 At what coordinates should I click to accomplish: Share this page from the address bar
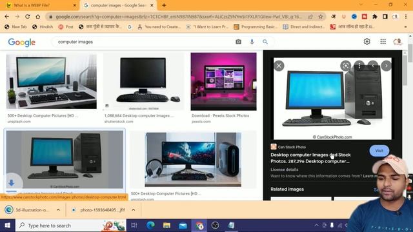tap(310, 17)
